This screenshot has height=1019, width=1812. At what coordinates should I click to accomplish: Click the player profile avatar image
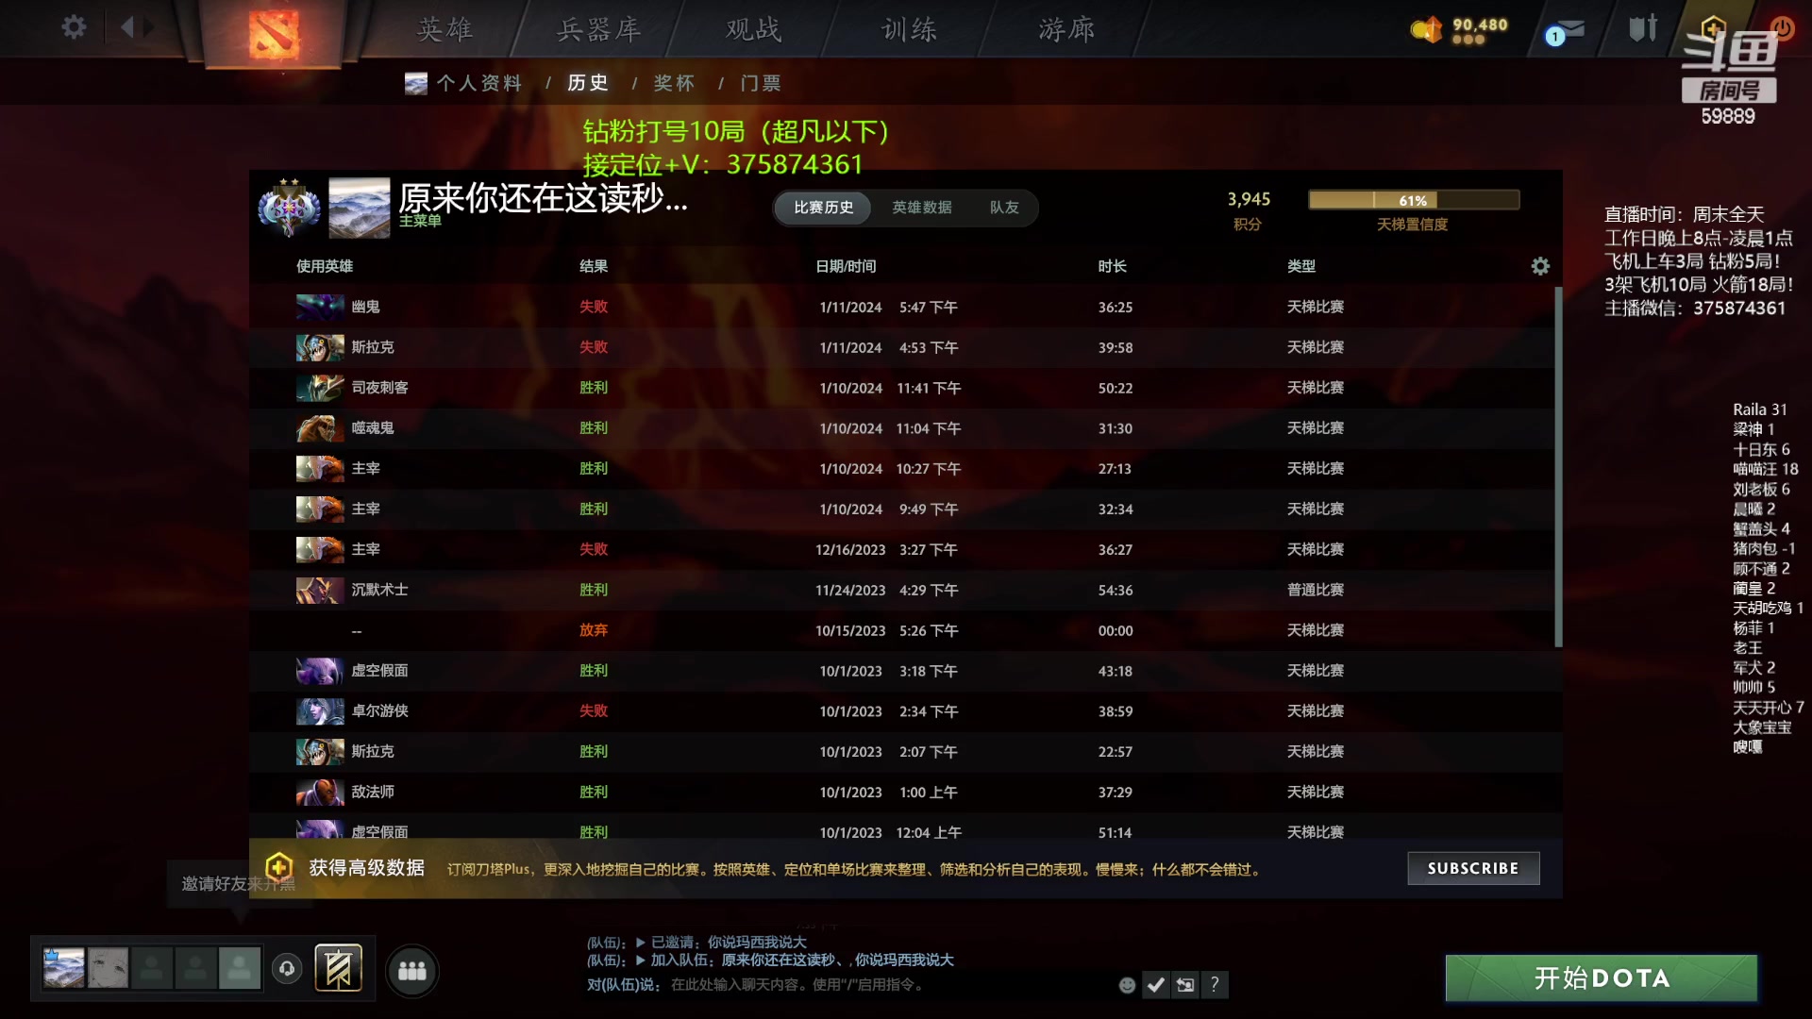(359, 208)
